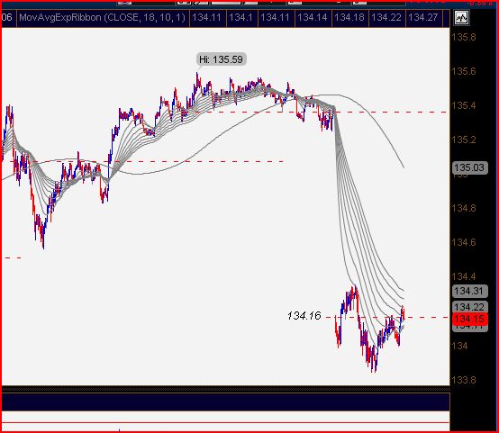Image resolution: width=499 pixels, height=433 pixels.
Task: Click the 135.2 price axis label
Action: [464, 140]
